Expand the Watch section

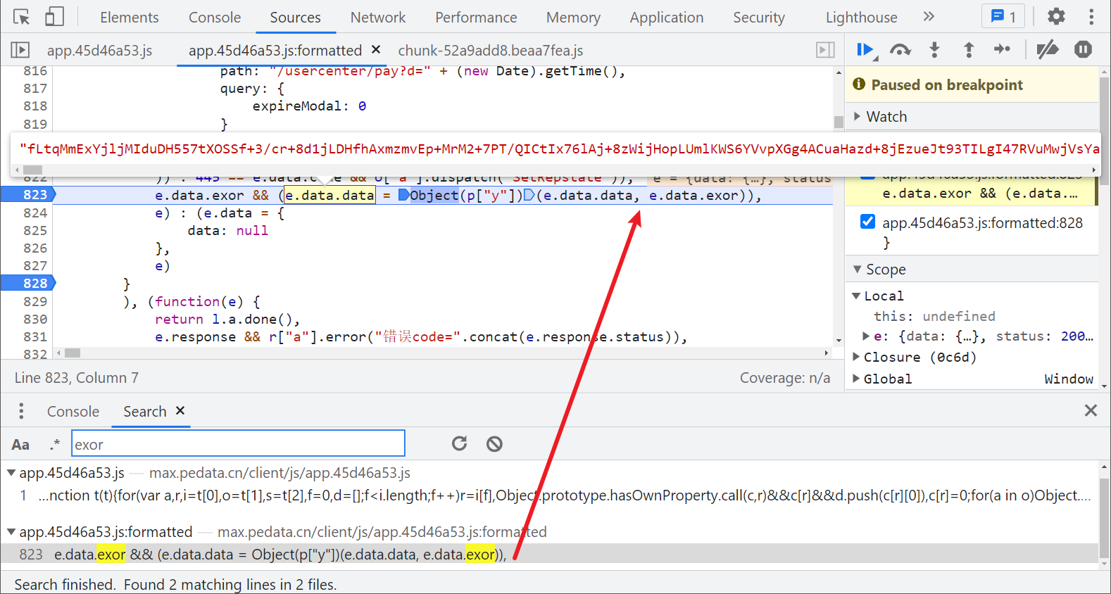point(886,117)
